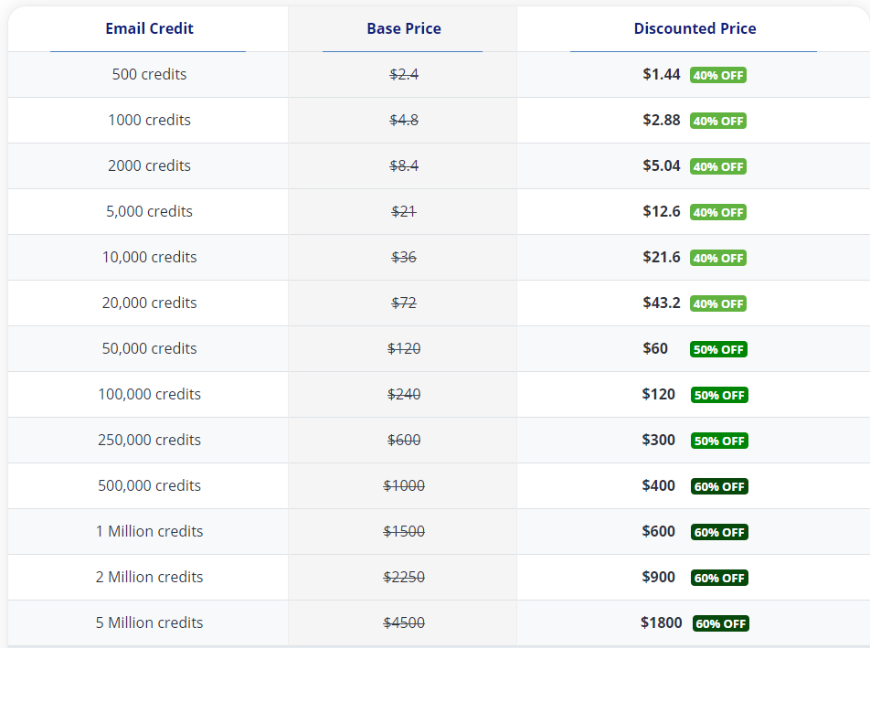Select the 100,000 credits row label
870x702 pixels.
tap(149, 394)
